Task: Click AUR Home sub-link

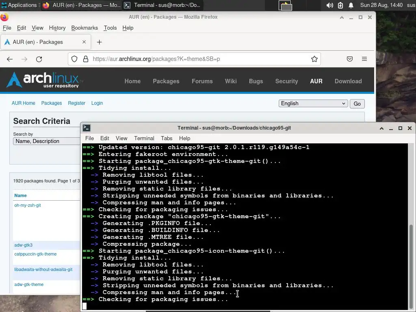Action: pyautogui.click(x=23, y=103)
